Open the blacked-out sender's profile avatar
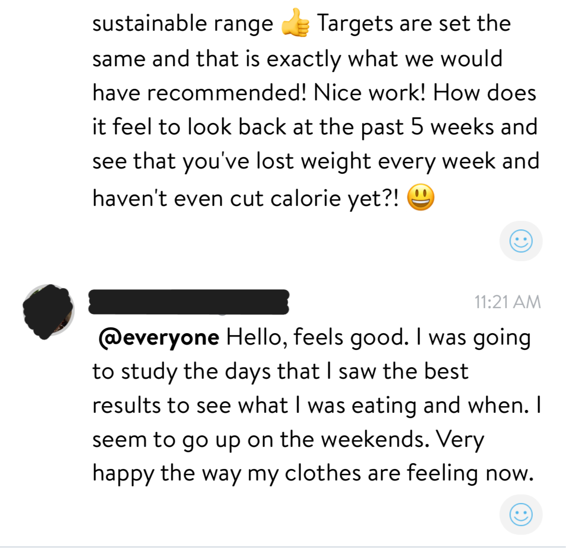The height and width of the screenshot is (551, 566). coord(48,311)
